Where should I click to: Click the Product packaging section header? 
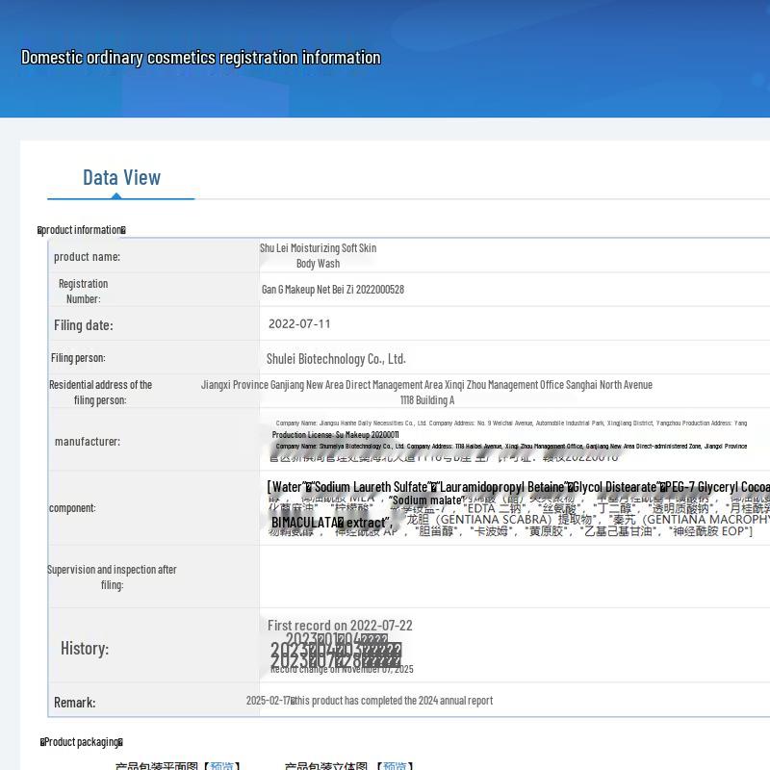(82, 742)
